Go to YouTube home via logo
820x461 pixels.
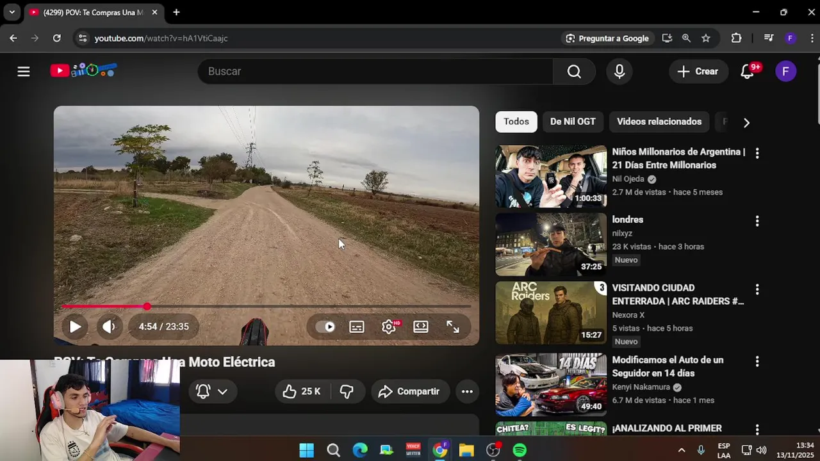[83, 70]
